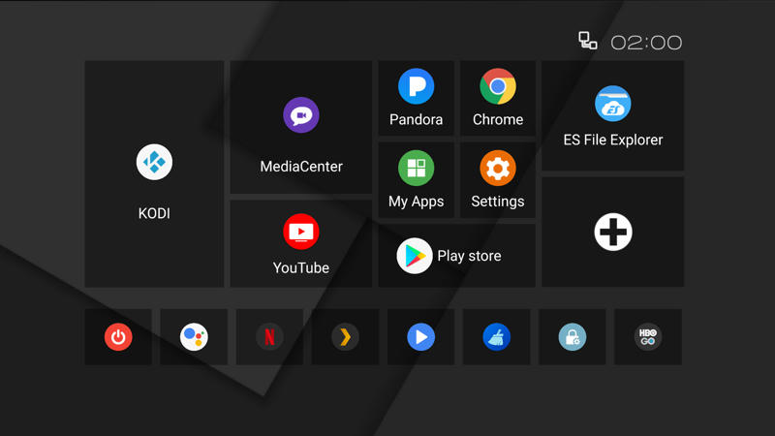Open the lock settings app shortcut
Image resolution: width=775 pixels, height=436 pixels.
point(572,337)
